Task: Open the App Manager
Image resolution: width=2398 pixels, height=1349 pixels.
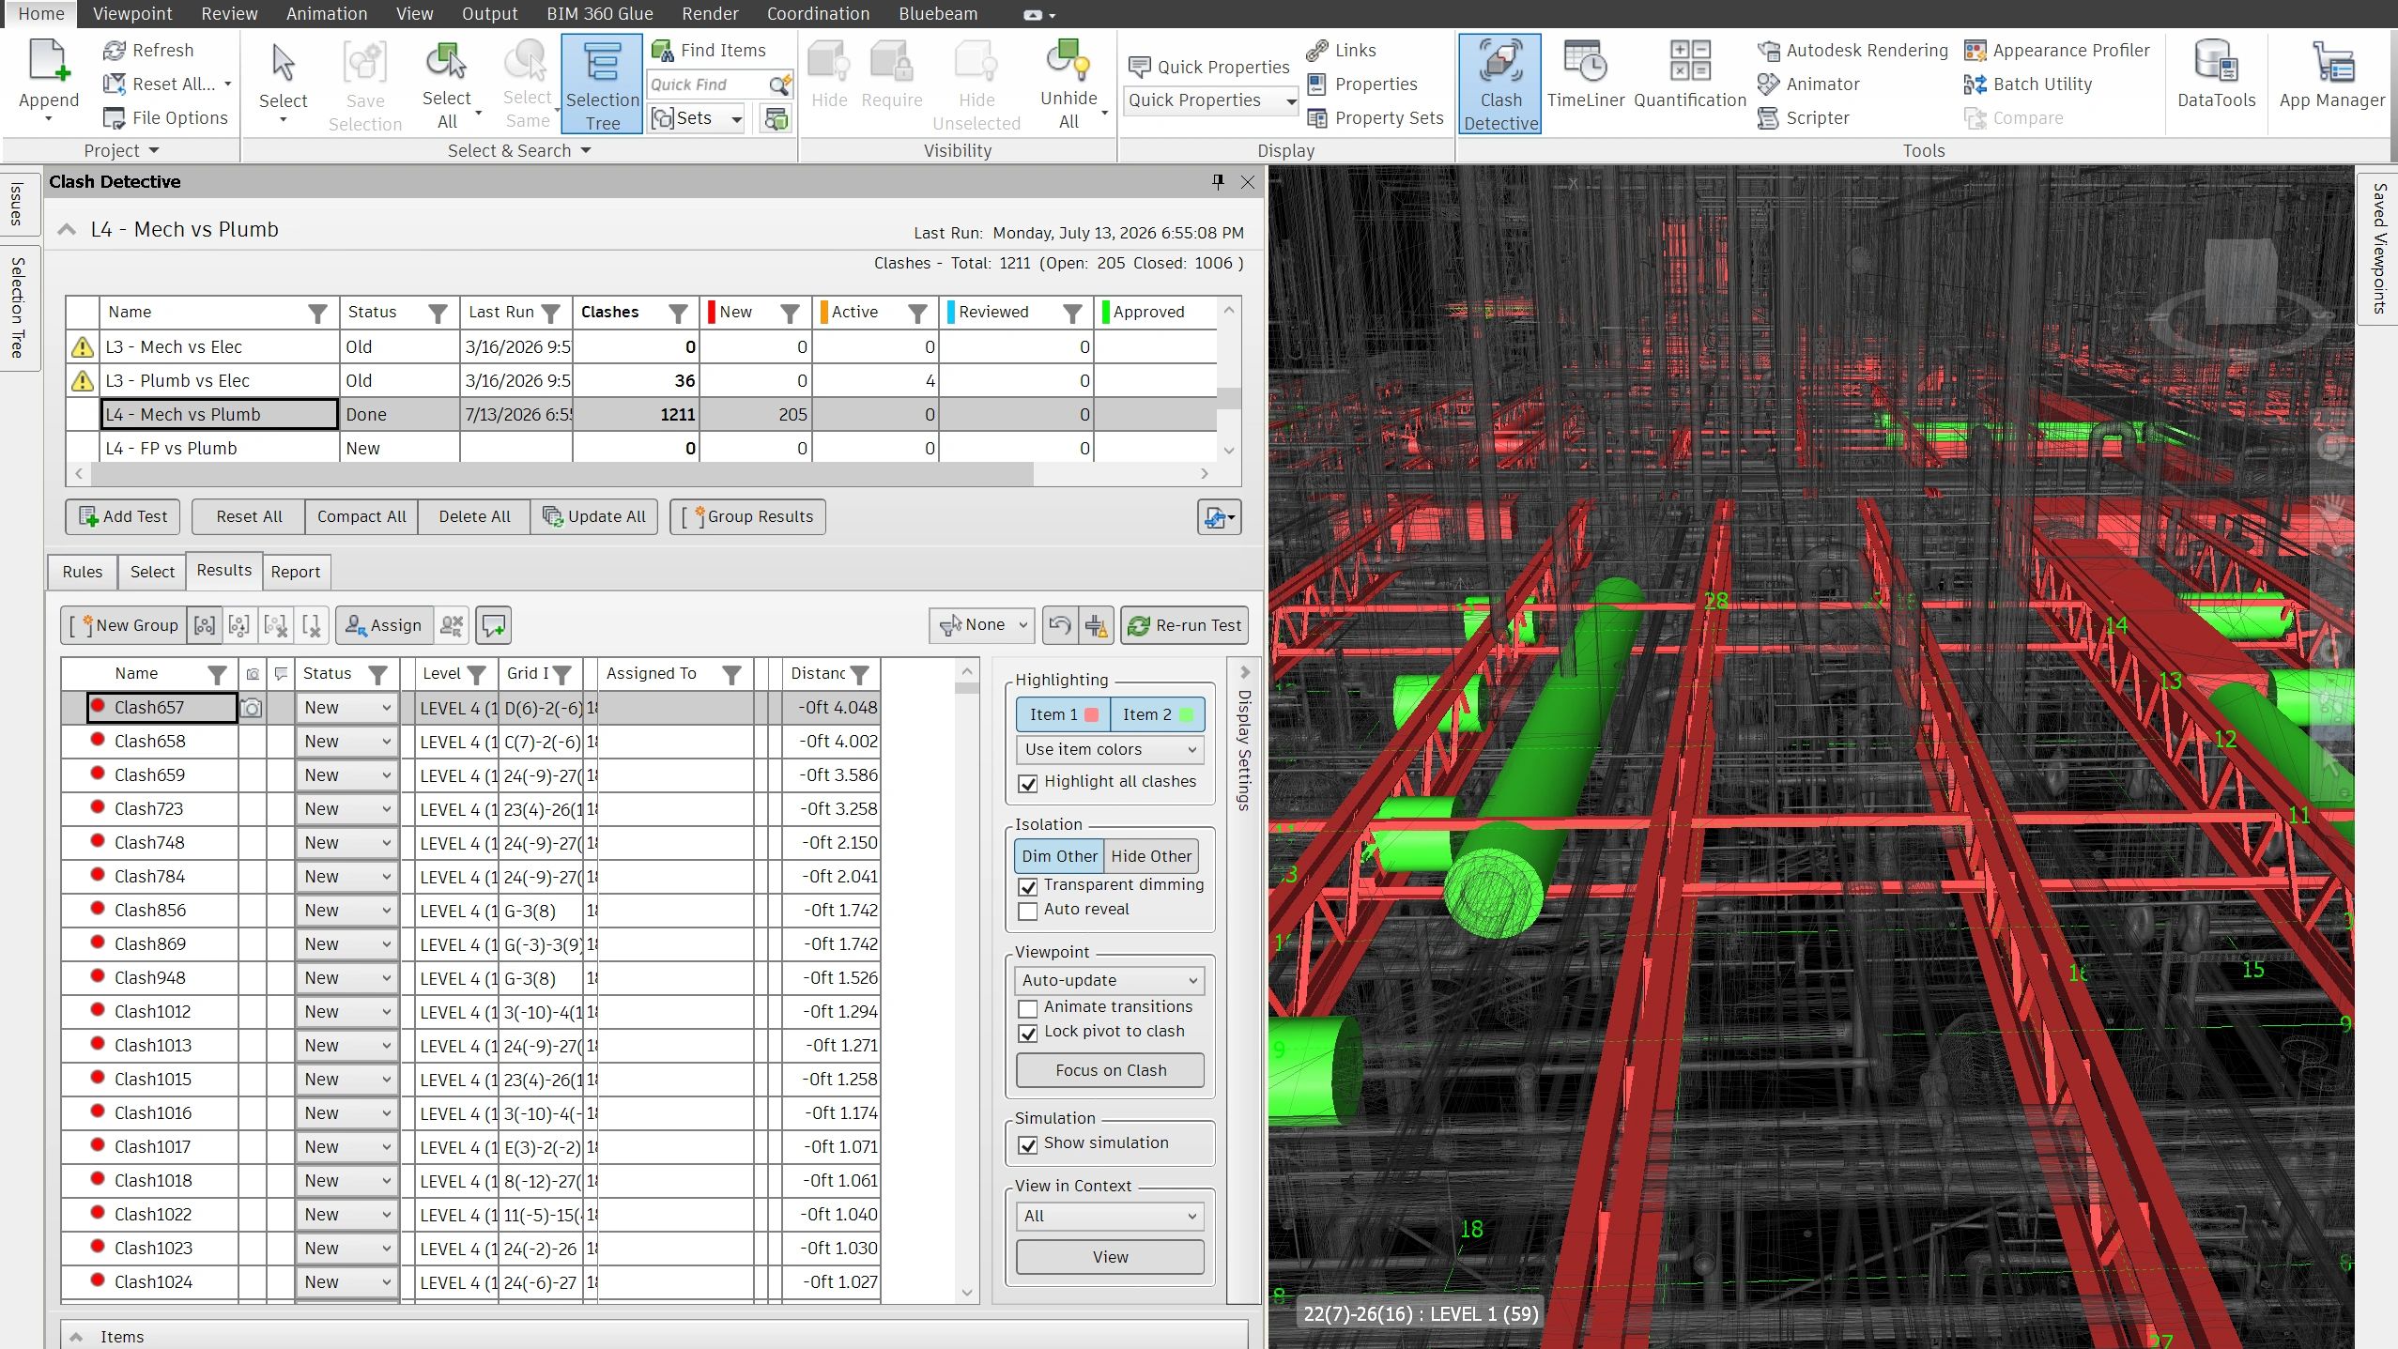Action: pyautogui.click(x=2331, y=75)
